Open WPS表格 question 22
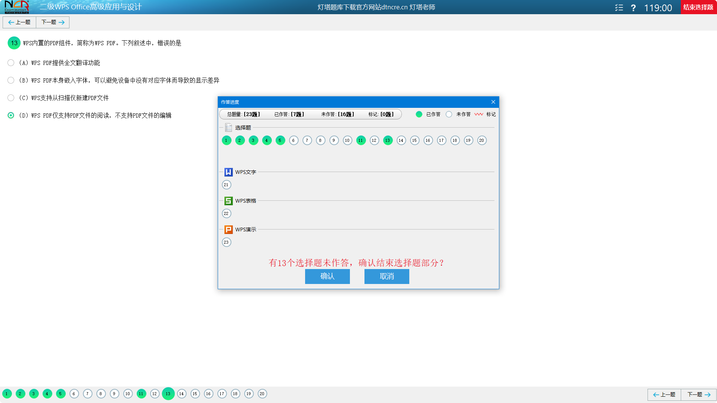The image size is (717, 403). pos(226,213)
